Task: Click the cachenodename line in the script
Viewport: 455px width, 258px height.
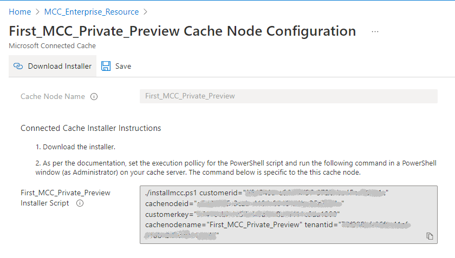Action: (222, 224)
